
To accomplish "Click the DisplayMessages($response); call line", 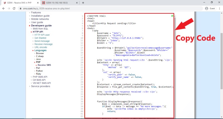I will pos(114,94).
